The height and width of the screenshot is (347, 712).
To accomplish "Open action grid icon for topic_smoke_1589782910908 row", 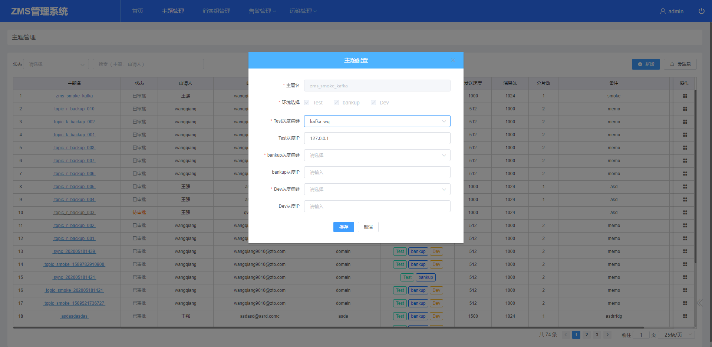I will click(685, 264).
